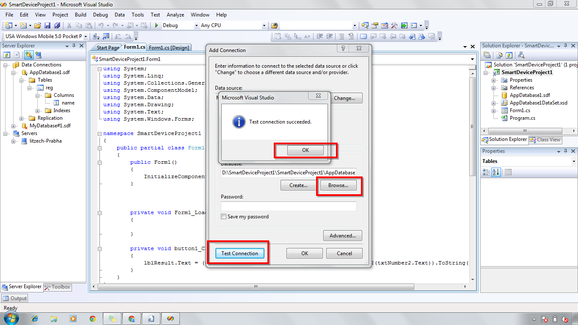Switch to the Form1.cs [Design] tab

pos(169,48)
